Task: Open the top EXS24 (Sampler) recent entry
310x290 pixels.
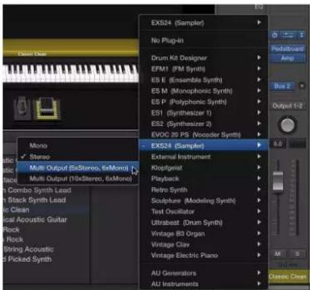Action: pos(204,23)
